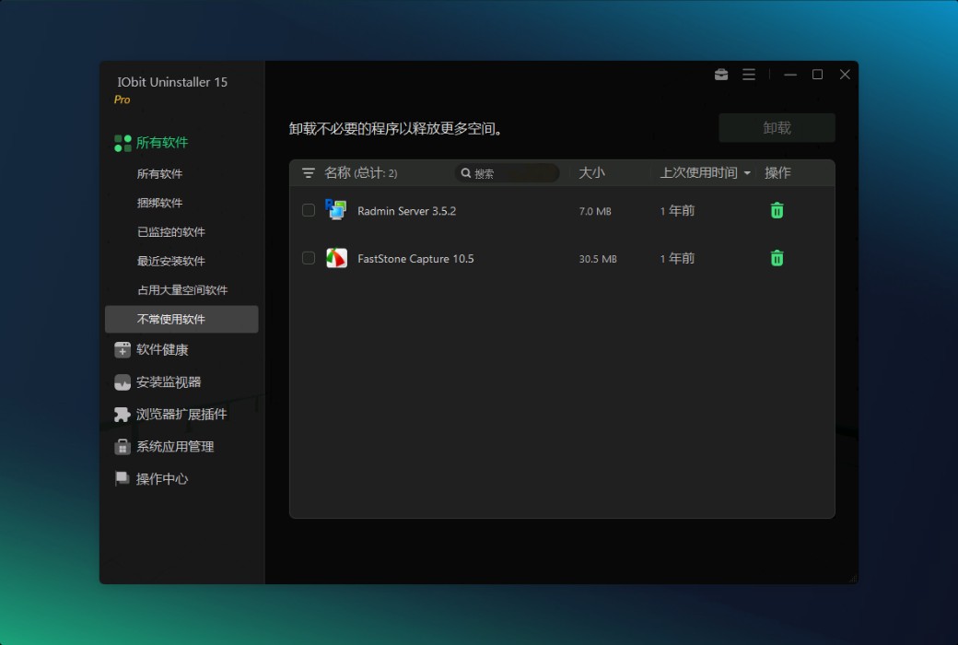The height and width of the screenshot is (645, 958).
Task: Maximize the IObit Uninstaller window
Action: [817, 75]
